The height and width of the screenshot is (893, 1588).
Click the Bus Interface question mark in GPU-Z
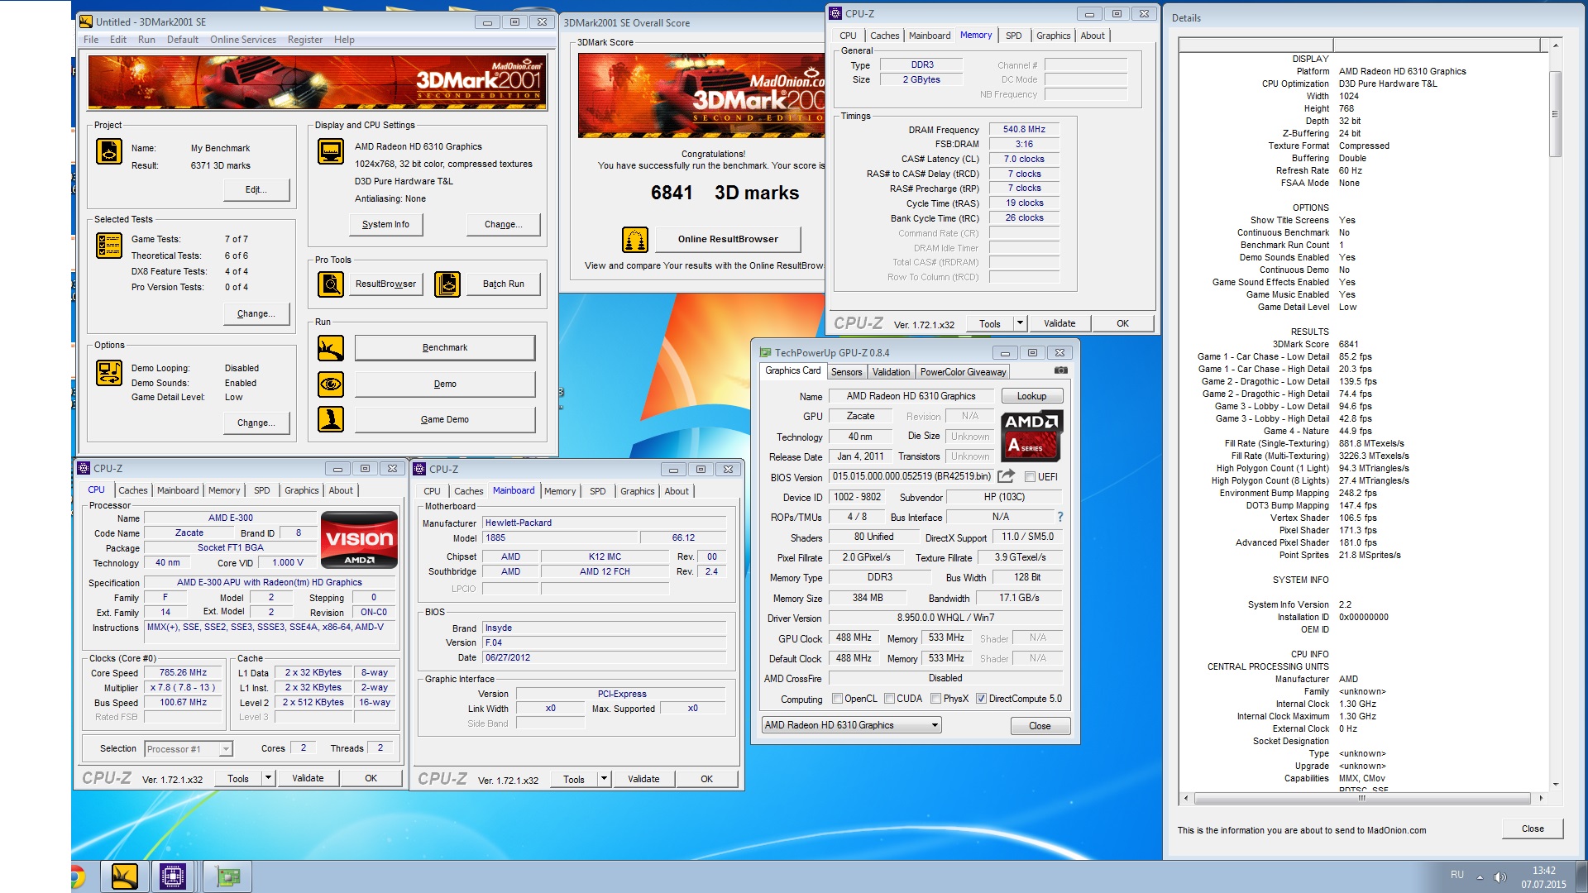coord(1059,517)
